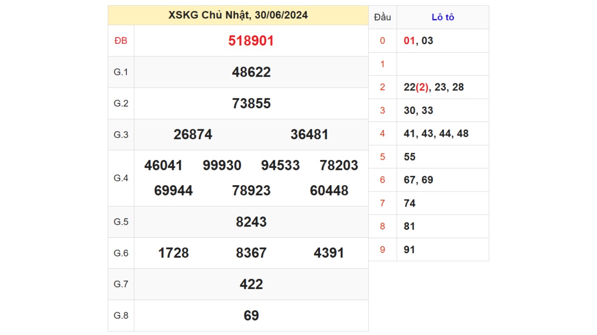The image size is (597, 335).
Task: Select G.1 result 48622
Action: tap(251, 72)
